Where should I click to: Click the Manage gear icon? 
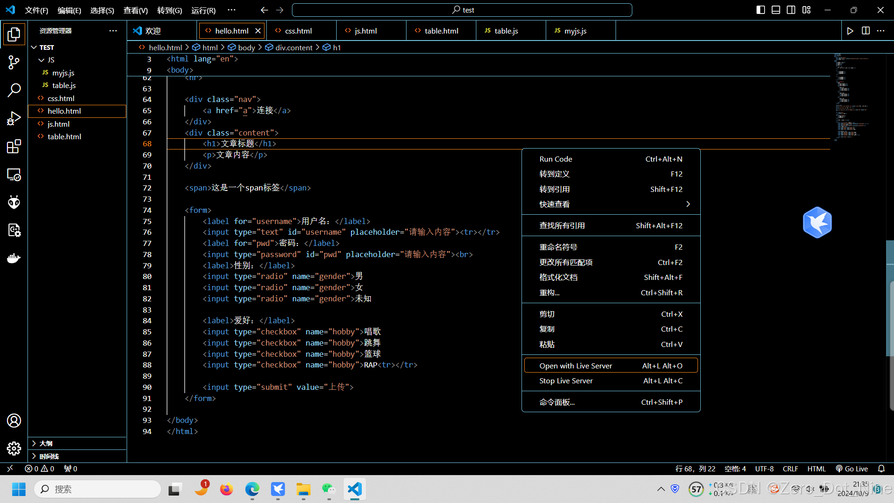[14, 448]
